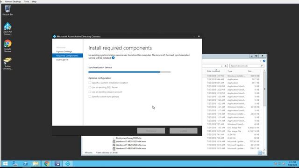
Task: Click the 'Windows PowerS...' type cell
Action: (x=236, y=124)
